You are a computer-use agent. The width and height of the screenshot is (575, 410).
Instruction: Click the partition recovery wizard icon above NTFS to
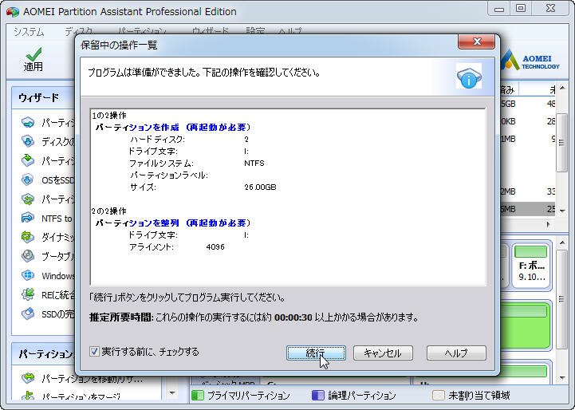click(x=28, y=199)
